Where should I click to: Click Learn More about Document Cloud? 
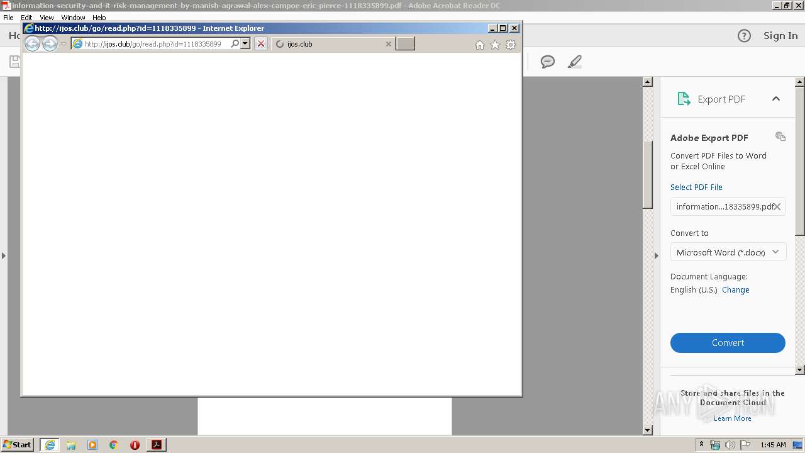[x=732, y=418]
